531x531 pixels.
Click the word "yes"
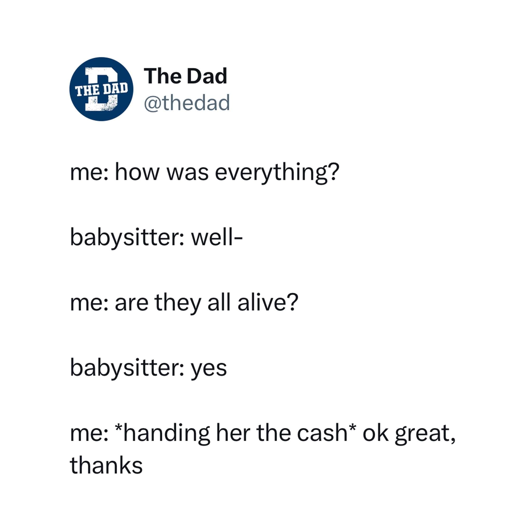(209, 368)
